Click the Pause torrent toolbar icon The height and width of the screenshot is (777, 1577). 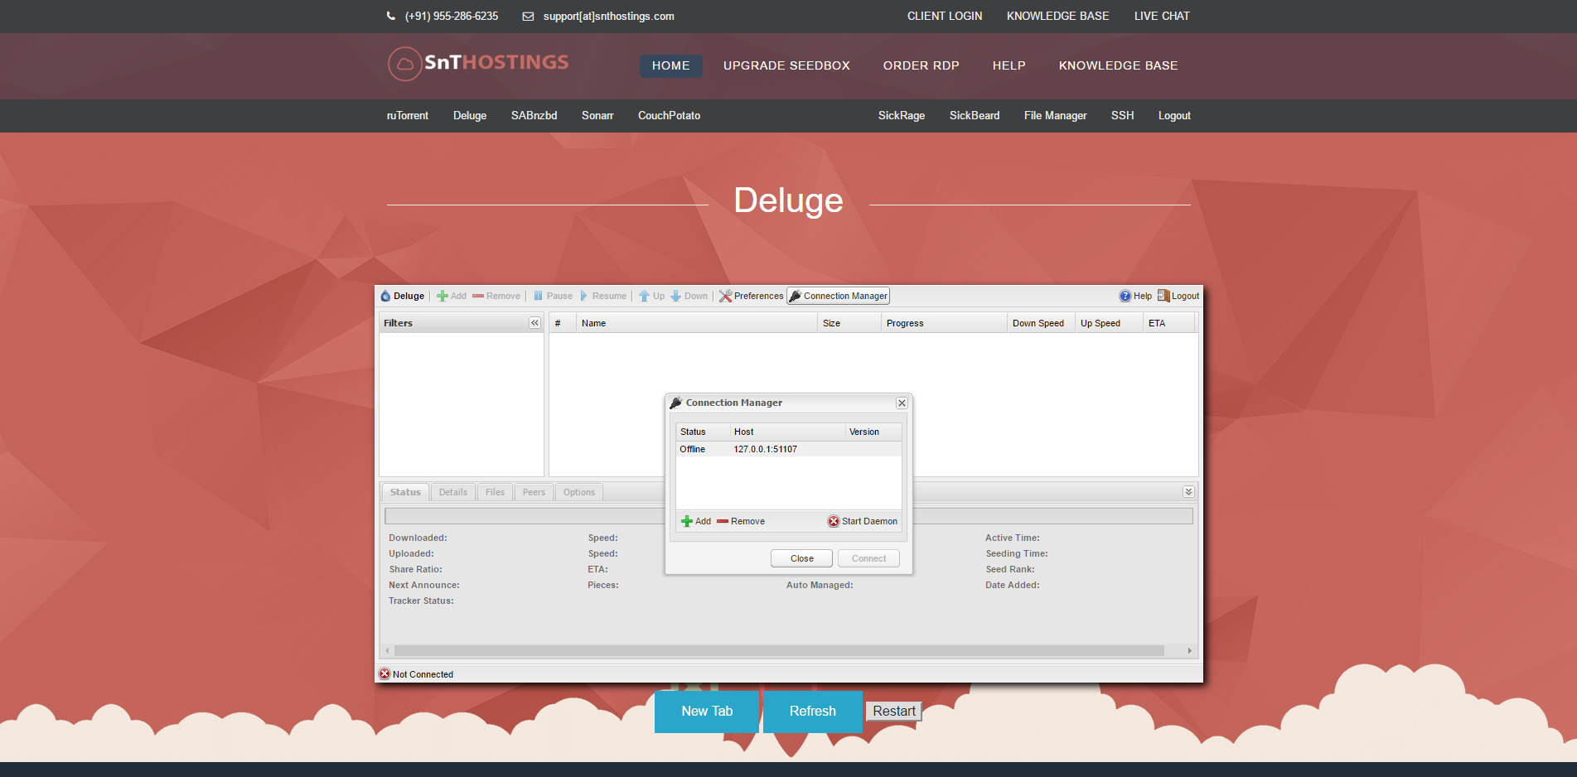538,296
